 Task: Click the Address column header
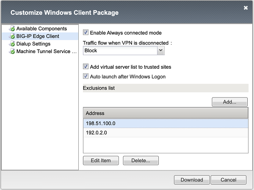(x=166, y=113)
